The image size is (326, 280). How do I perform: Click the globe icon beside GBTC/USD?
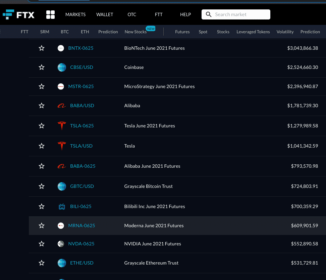[62, 186]
